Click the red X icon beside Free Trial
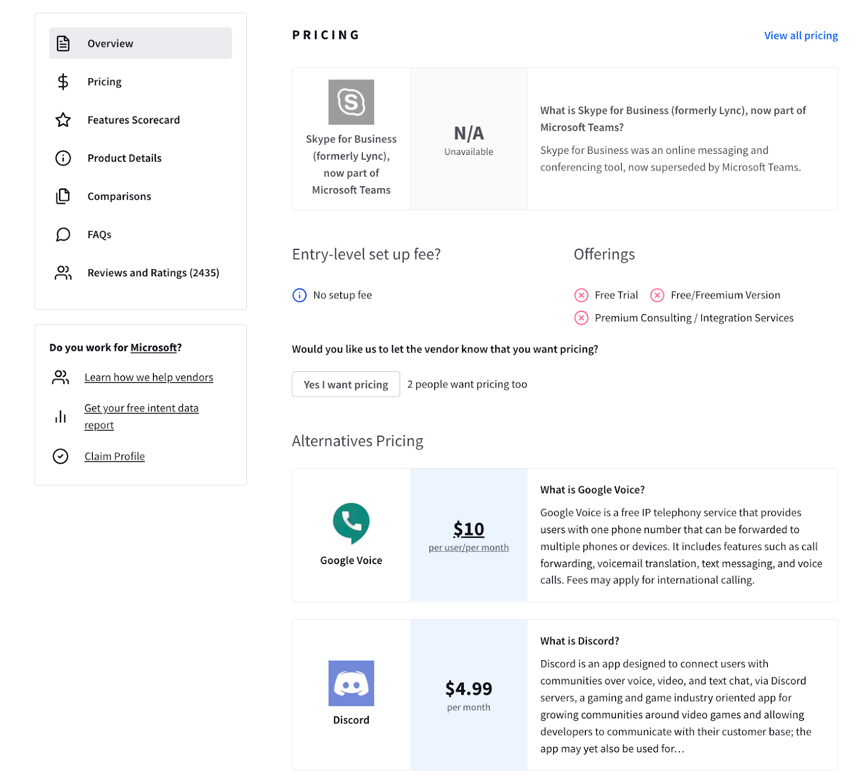 tap(581, 295)
